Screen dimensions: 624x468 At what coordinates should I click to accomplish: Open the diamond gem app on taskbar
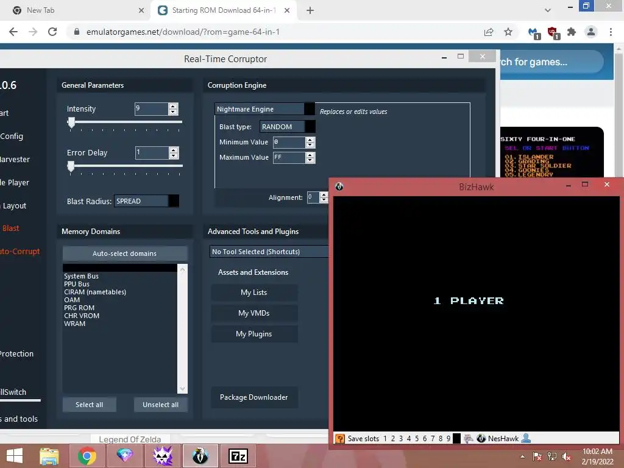click(x=124, y=456)
